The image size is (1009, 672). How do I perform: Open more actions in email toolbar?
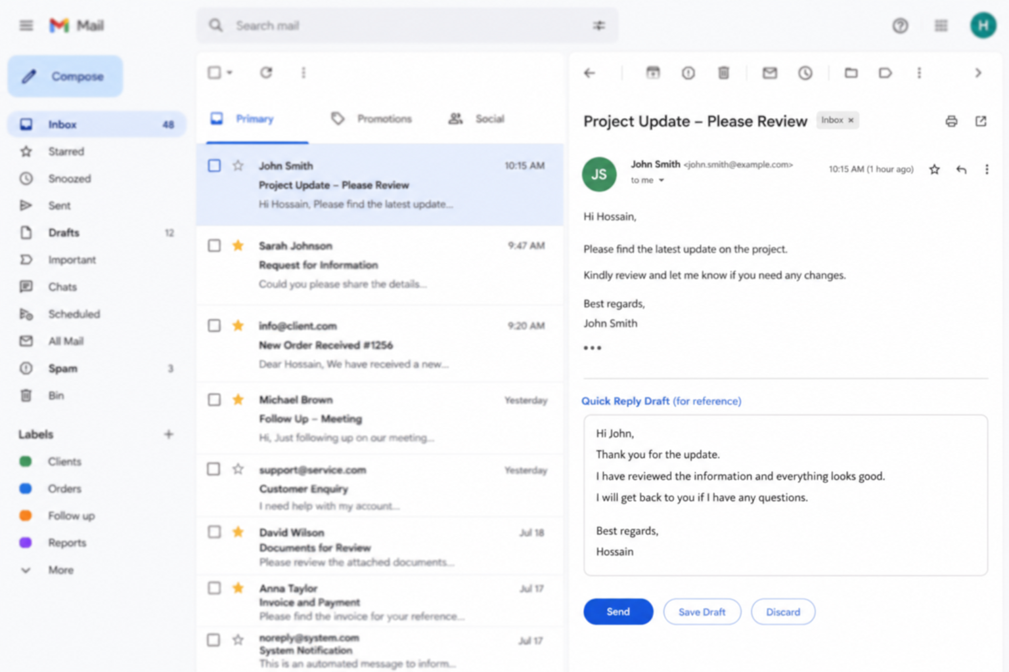click(x=919, y=73)
